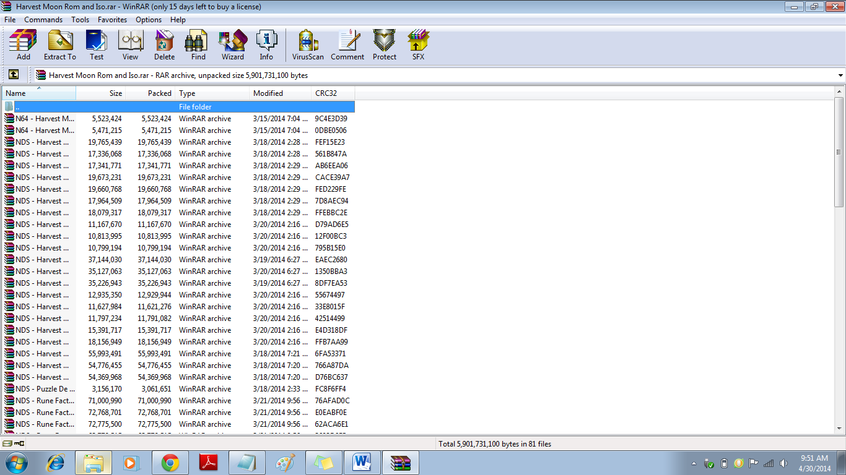This screenshot has height=475, width=846.
Task: Convert archive with SFX icon
Action: tap(419, 45)
